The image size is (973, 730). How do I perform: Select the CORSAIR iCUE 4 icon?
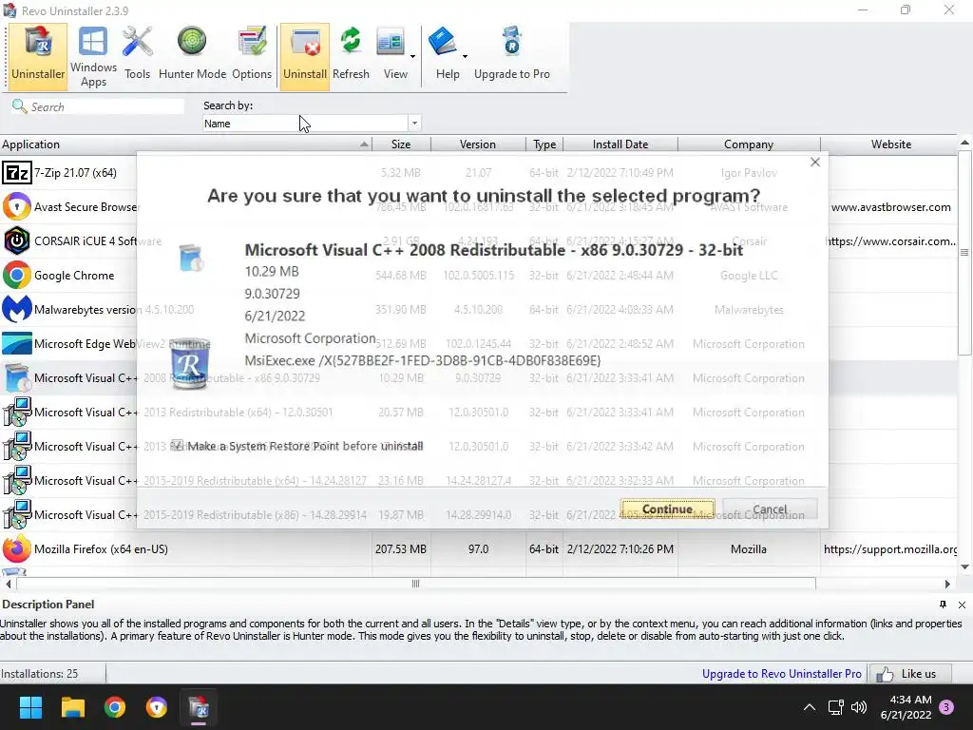17,240
